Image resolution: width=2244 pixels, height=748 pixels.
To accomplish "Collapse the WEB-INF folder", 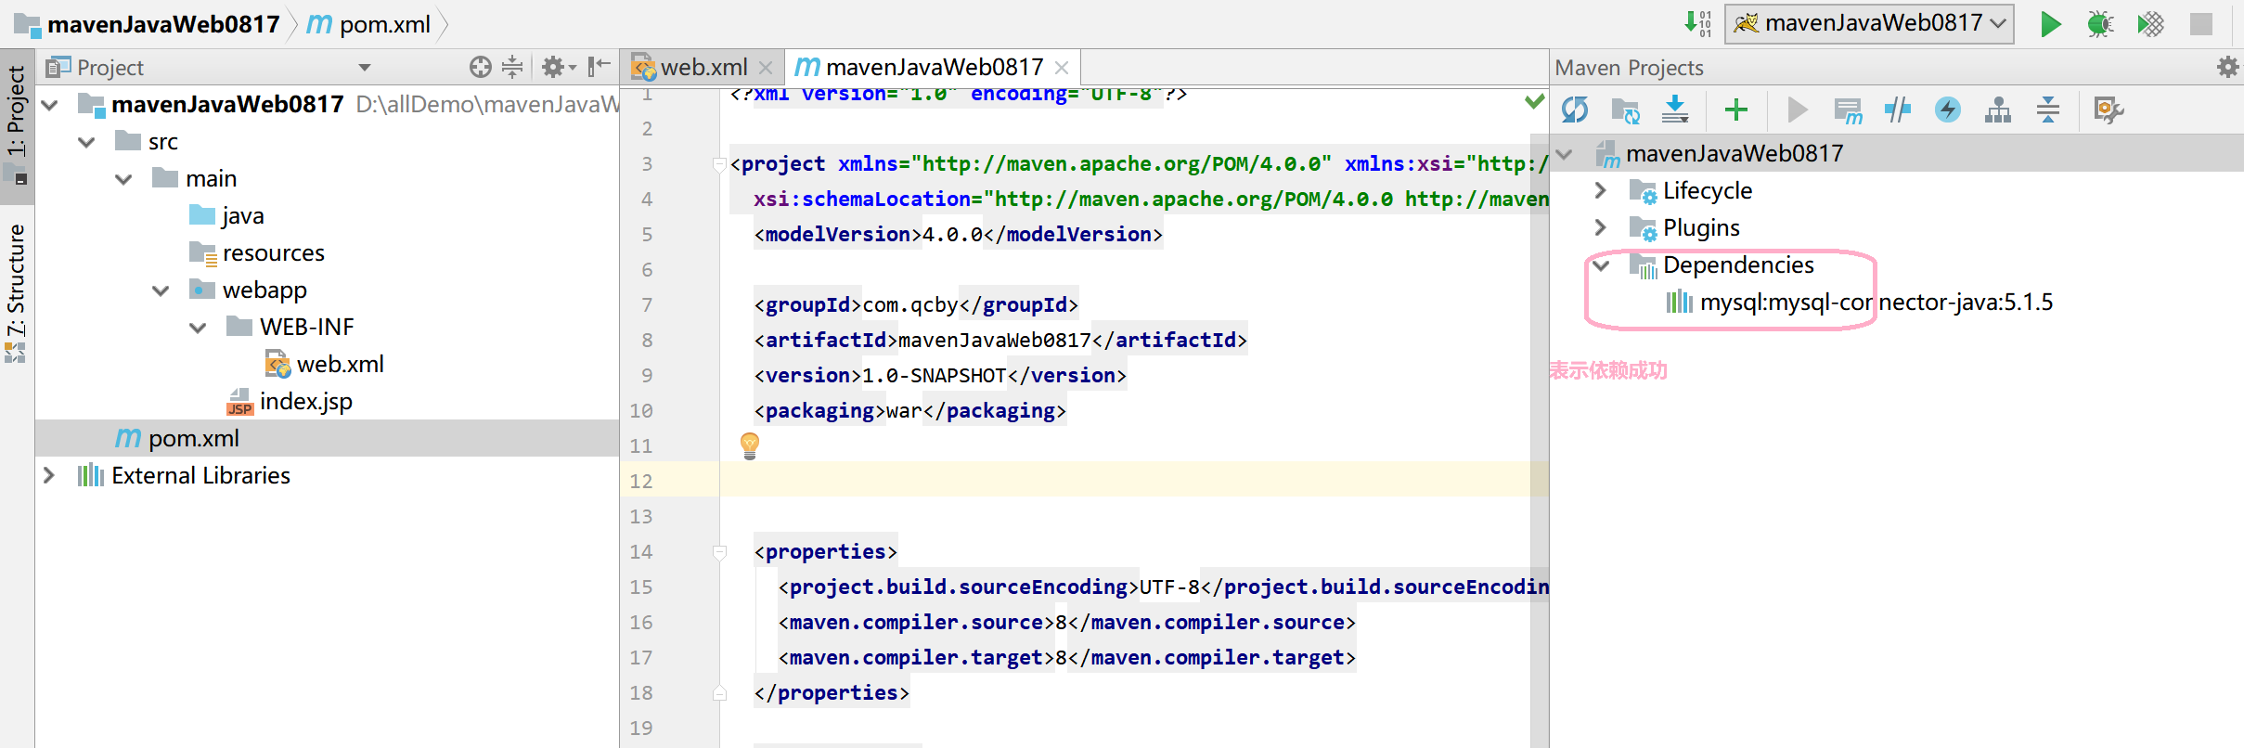I will click(198, 328).
